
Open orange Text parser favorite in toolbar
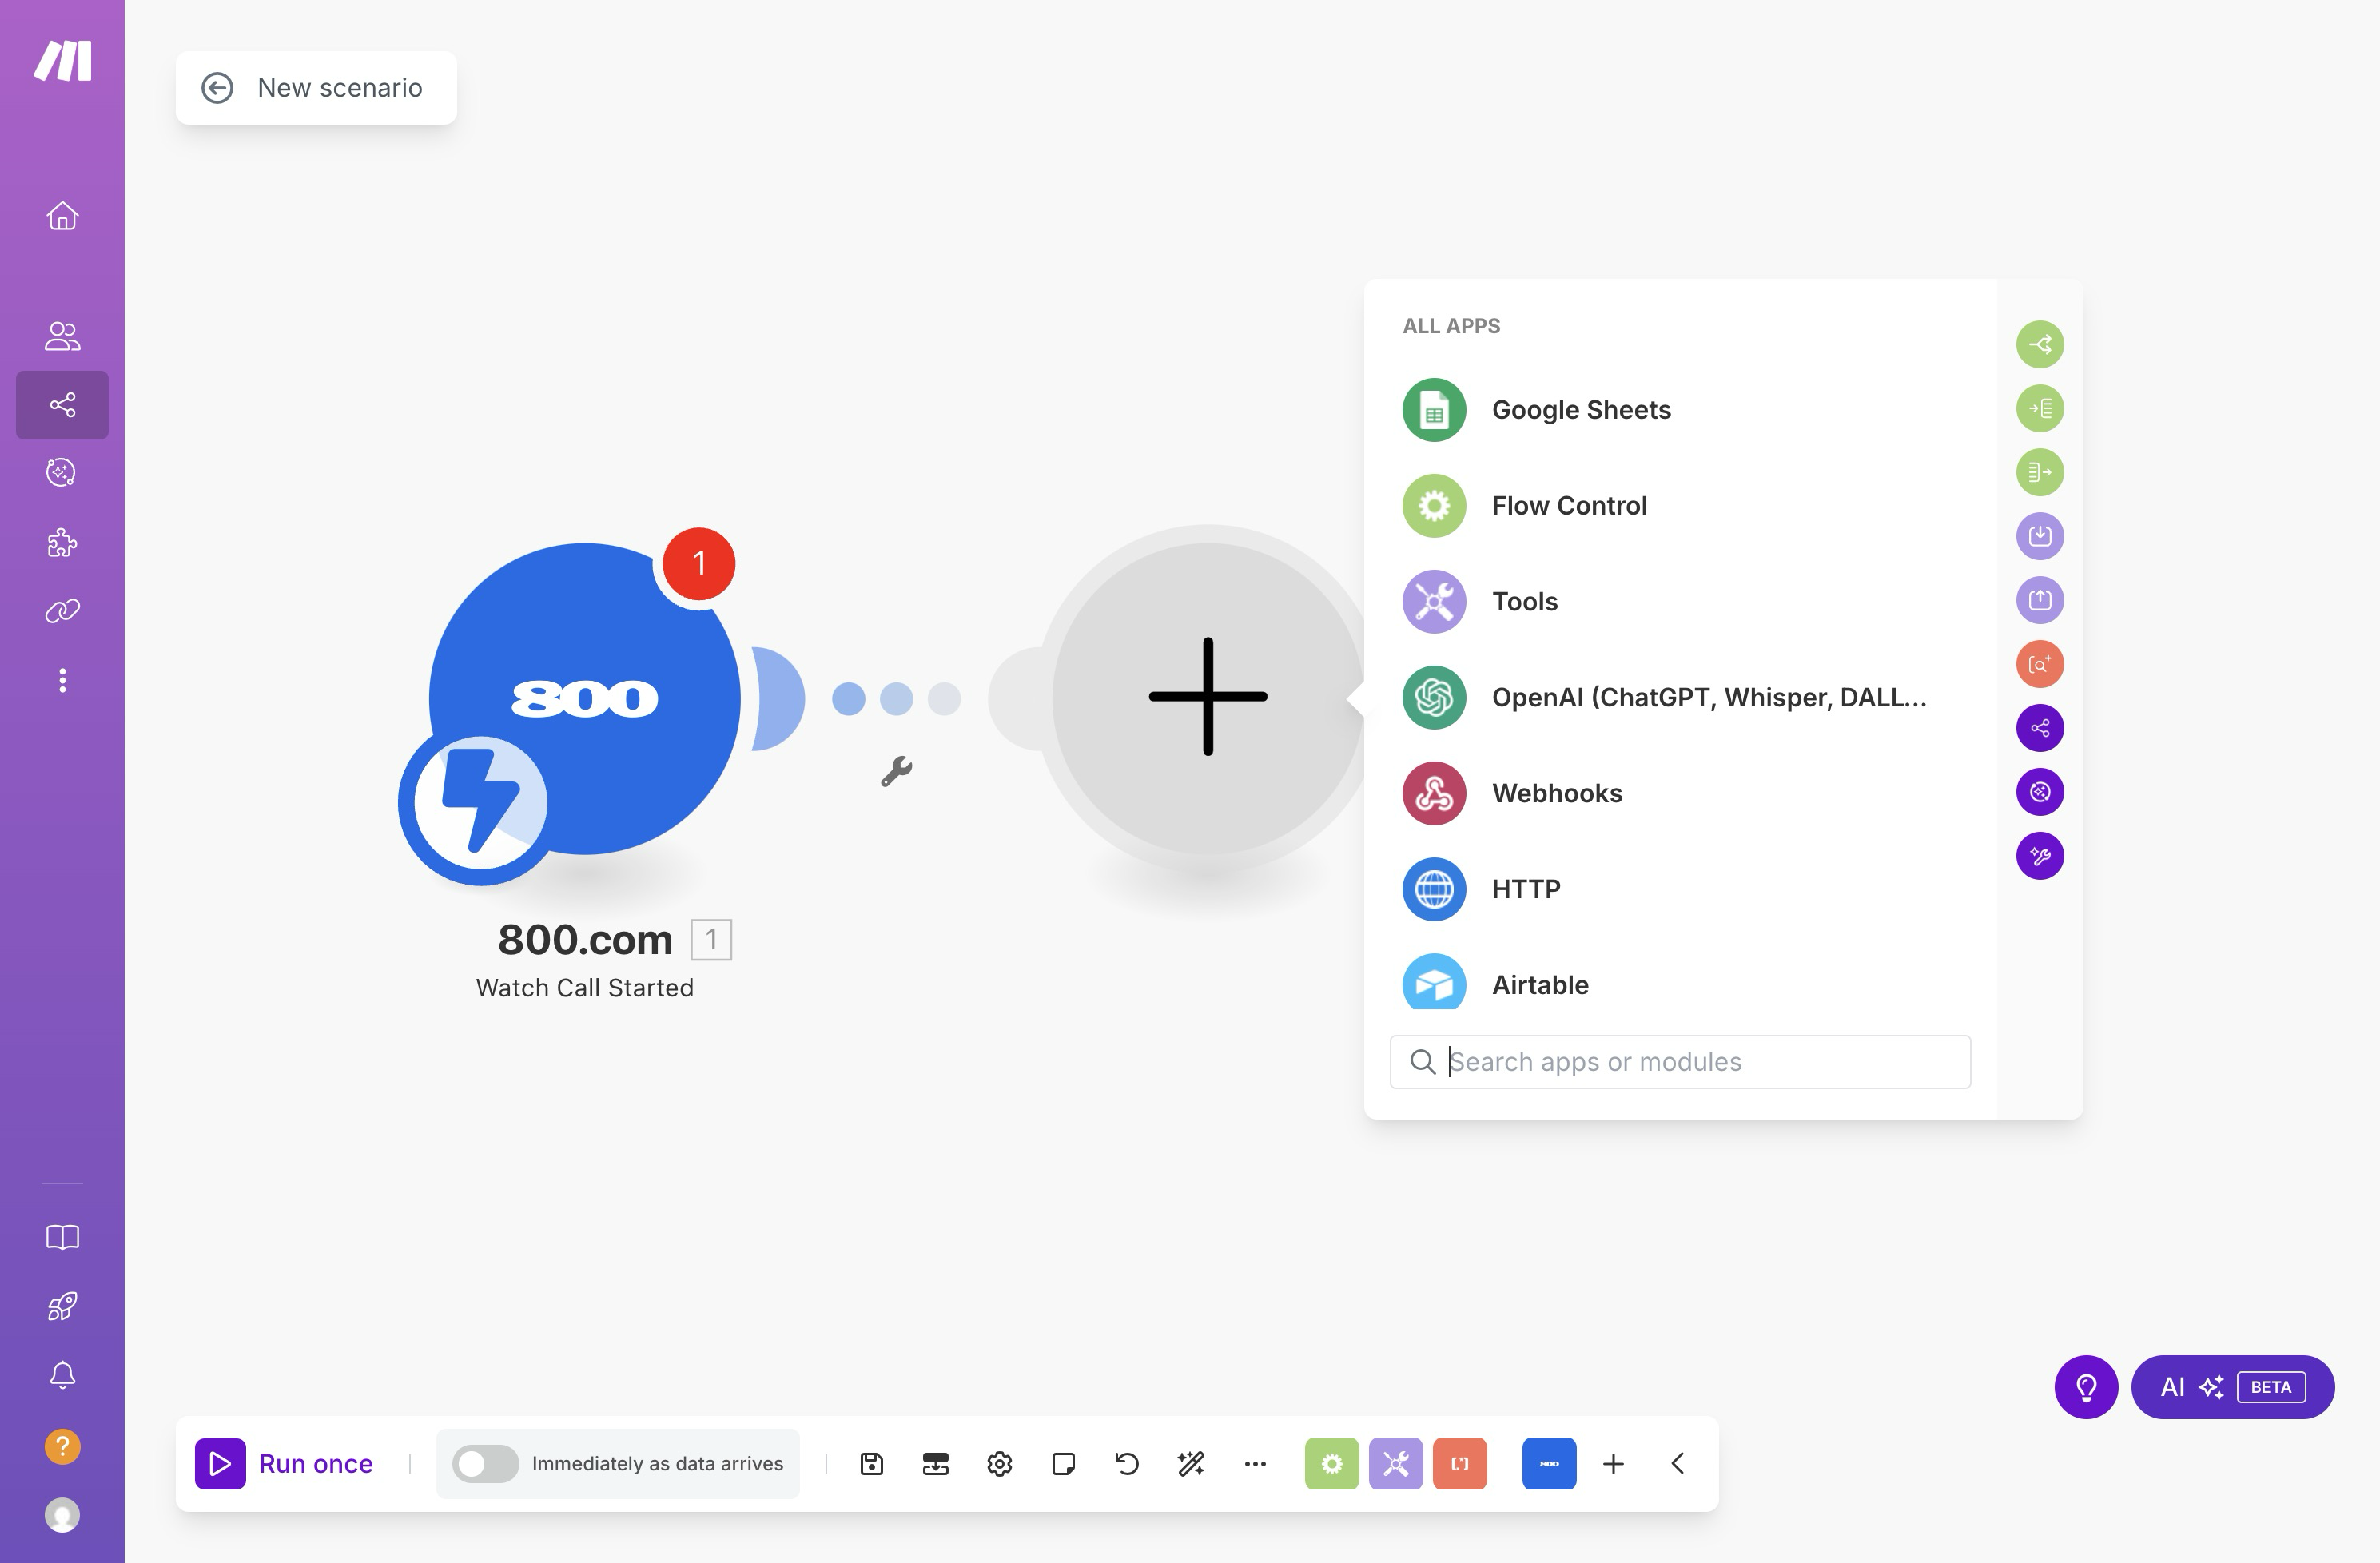[x=1459, y=1464]
